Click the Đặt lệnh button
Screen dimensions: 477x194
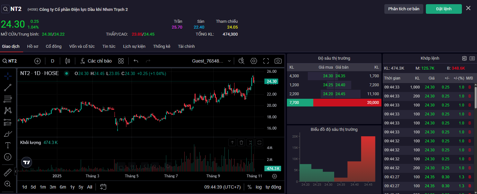444,9
